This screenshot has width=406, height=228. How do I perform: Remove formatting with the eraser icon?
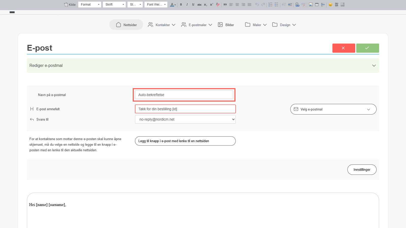pos(218,5)
